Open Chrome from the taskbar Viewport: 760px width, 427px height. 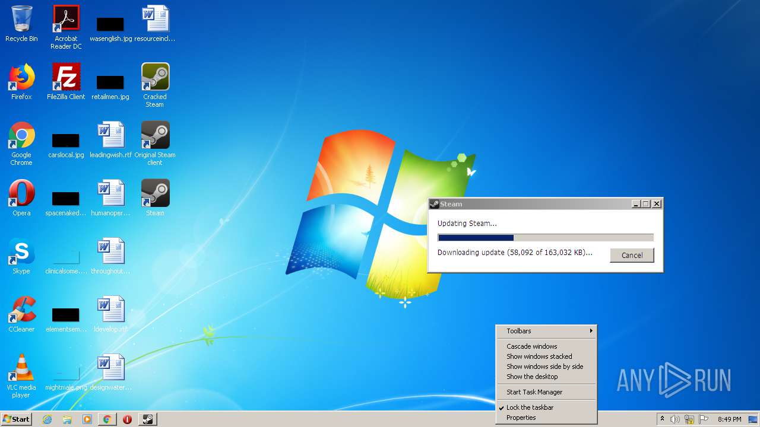pyautogui.click(x=107, y=419)
